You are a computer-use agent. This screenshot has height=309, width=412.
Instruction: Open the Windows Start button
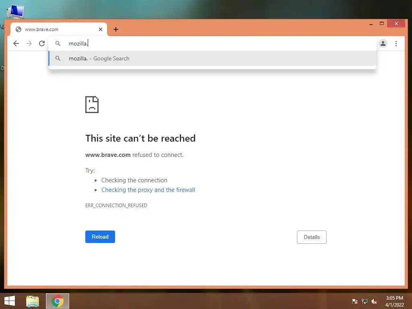click(10, 301)
